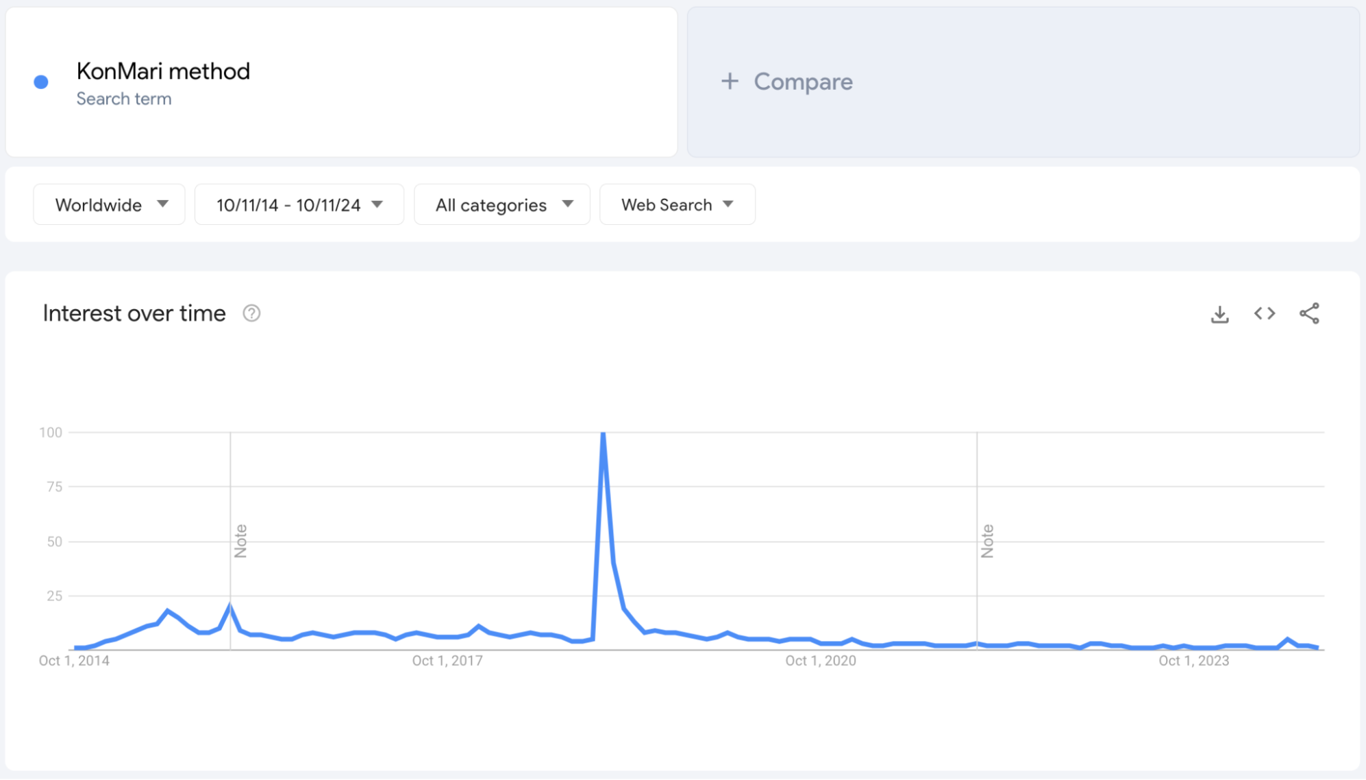The height and width of the screenshot is (780, 1366).
Task: Share the interest over time chart
Action: [x=1309, y=313]
